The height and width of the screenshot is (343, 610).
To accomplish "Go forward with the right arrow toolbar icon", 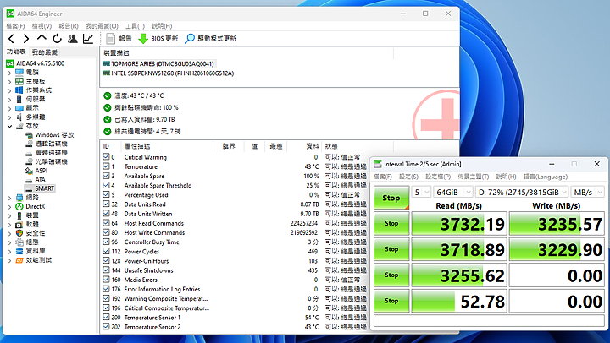I will coord(25,38).
